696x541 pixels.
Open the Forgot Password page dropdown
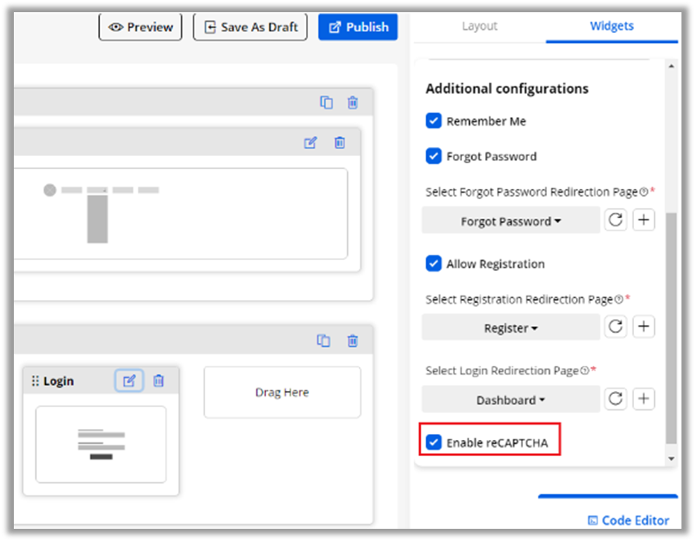coord(511,221)
